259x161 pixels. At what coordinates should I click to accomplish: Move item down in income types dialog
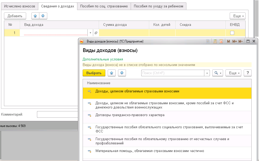tap(122, 73)
